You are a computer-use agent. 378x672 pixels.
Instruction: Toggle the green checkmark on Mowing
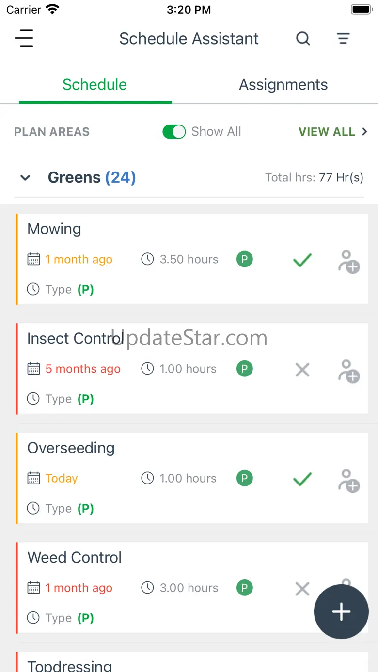pyautogui.click(x=302, y=261)
